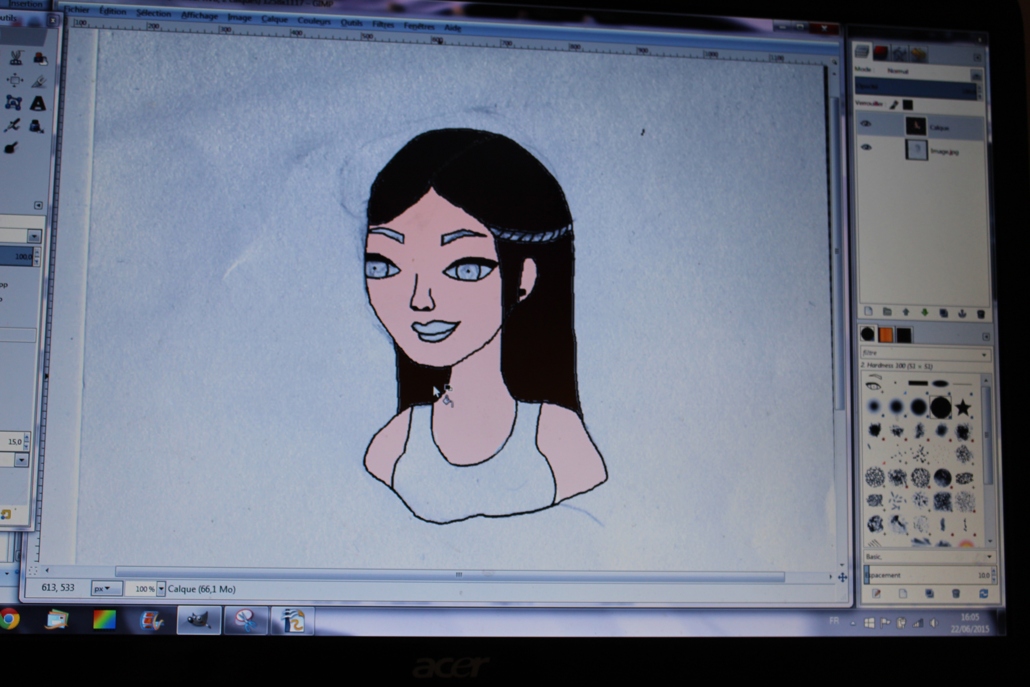Toggle the lock pixels brush icon
Image resolution: width=1030 pixels, height=687 pixels.
(x=894, y=104)
